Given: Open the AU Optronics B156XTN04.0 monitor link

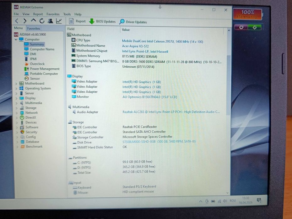Looking at the screenshot, I should click(x=150, y=97).
